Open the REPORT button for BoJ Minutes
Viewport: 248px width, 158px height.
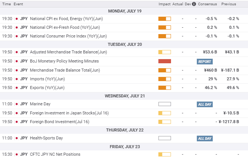(205, 61)
